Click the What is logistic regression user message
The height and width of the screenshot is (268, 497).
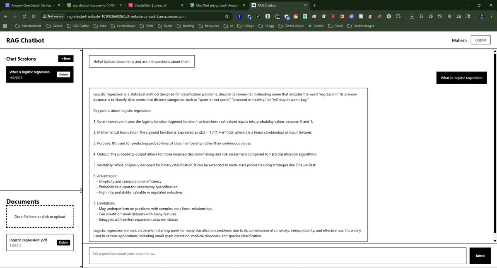click(461, 78)
